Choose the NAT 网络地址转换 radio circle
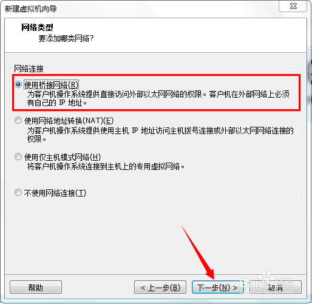312x304 pixels. [x=18, y=121]
